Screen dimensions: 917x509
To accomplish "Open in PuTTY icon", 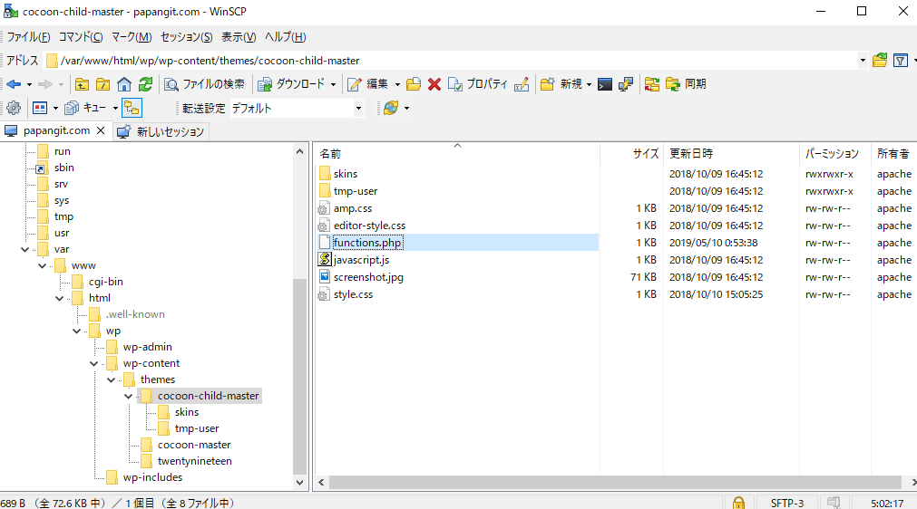I will [x=626, y=84].
